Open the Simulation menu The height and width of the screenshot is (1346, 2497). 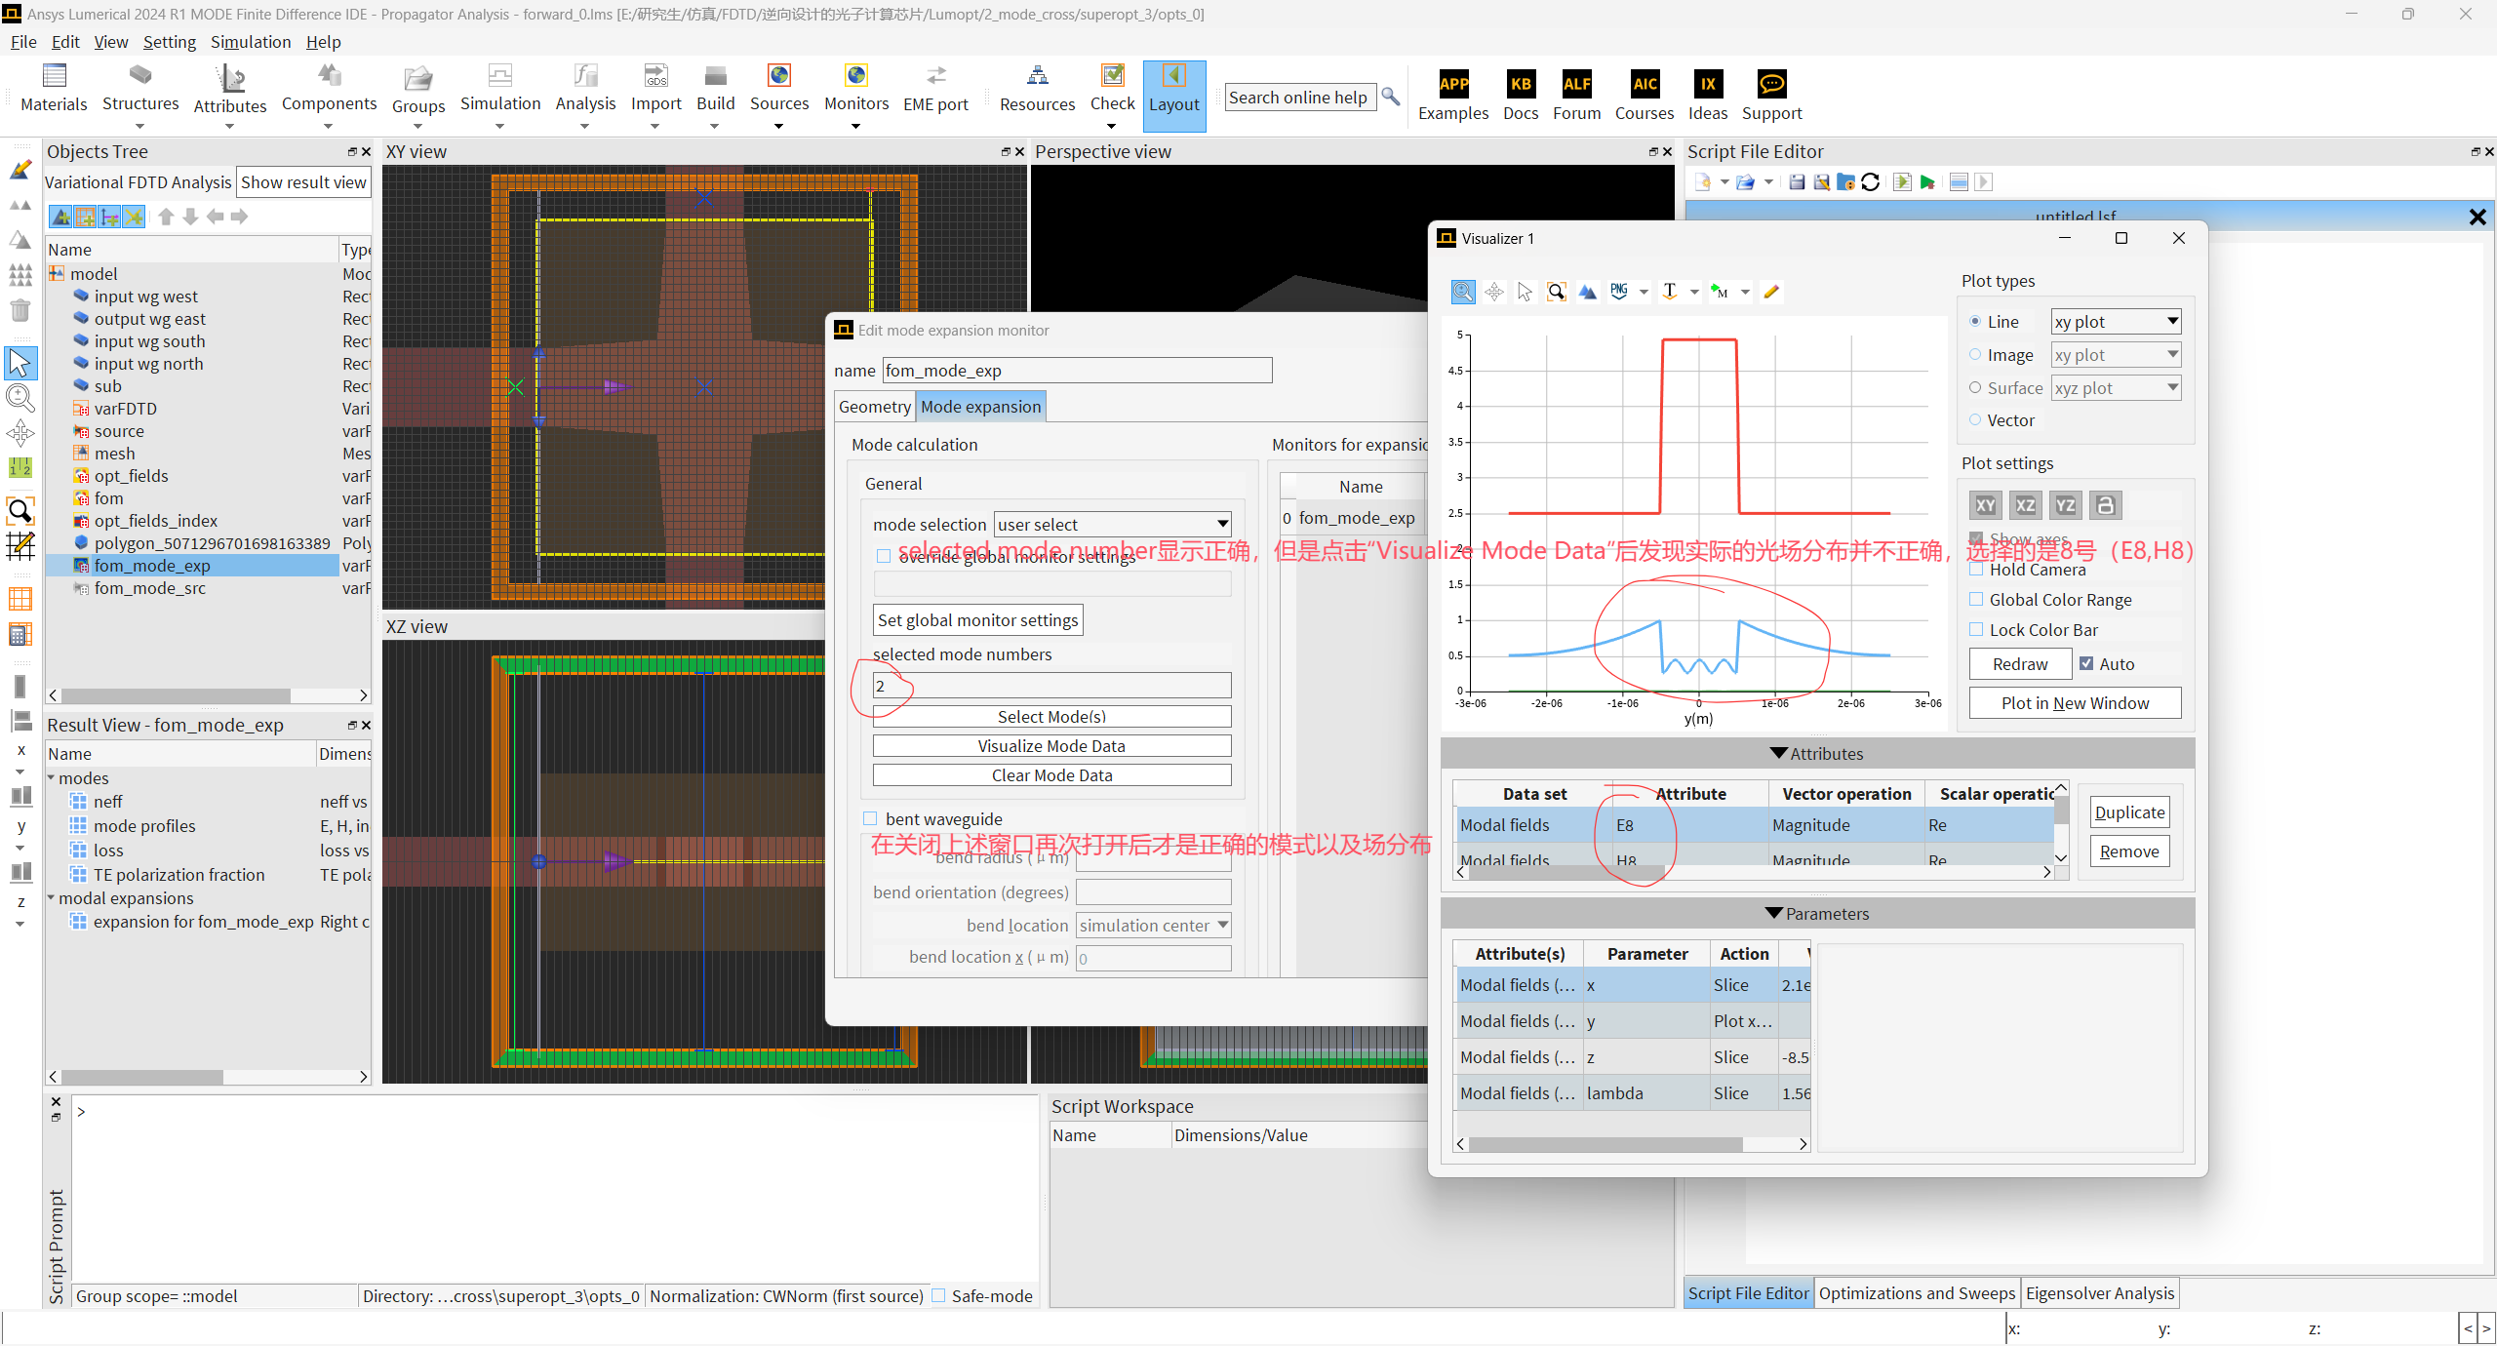click(x=251, y=42)
